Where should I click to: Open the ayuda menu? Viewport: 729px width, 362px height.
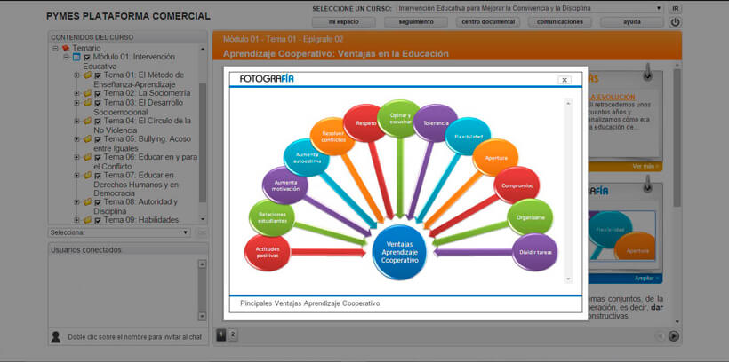(632, 22)
